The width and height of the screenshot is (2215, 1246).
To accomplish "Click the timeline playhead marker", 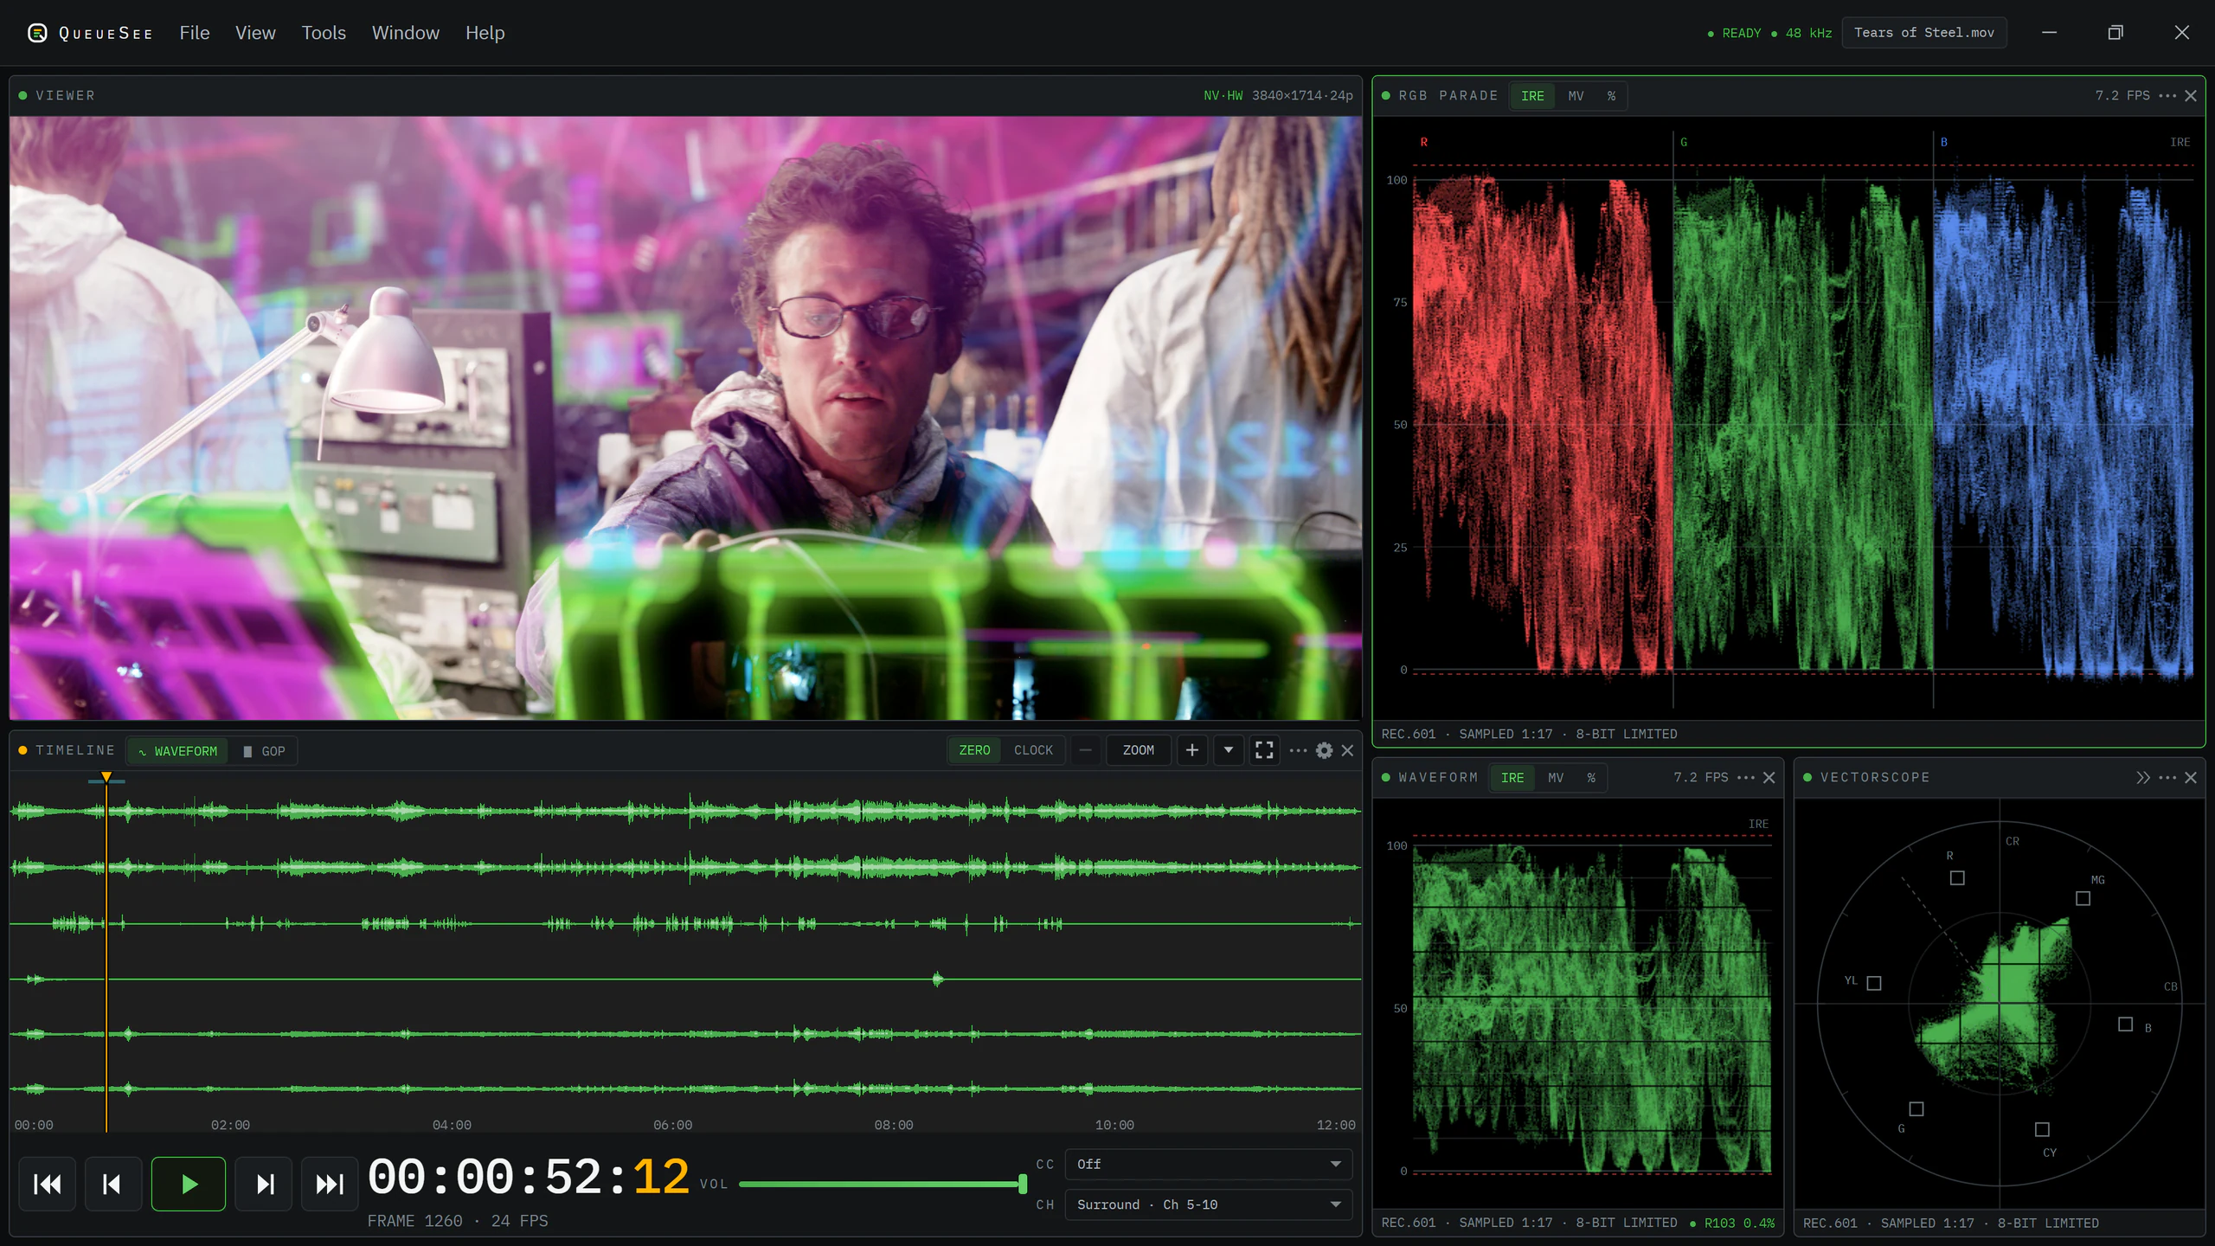I will (106, 777).
